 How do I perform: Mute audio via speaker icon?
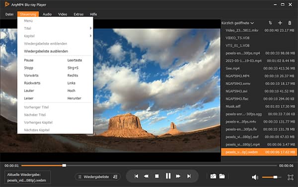(x=255, y=177)
